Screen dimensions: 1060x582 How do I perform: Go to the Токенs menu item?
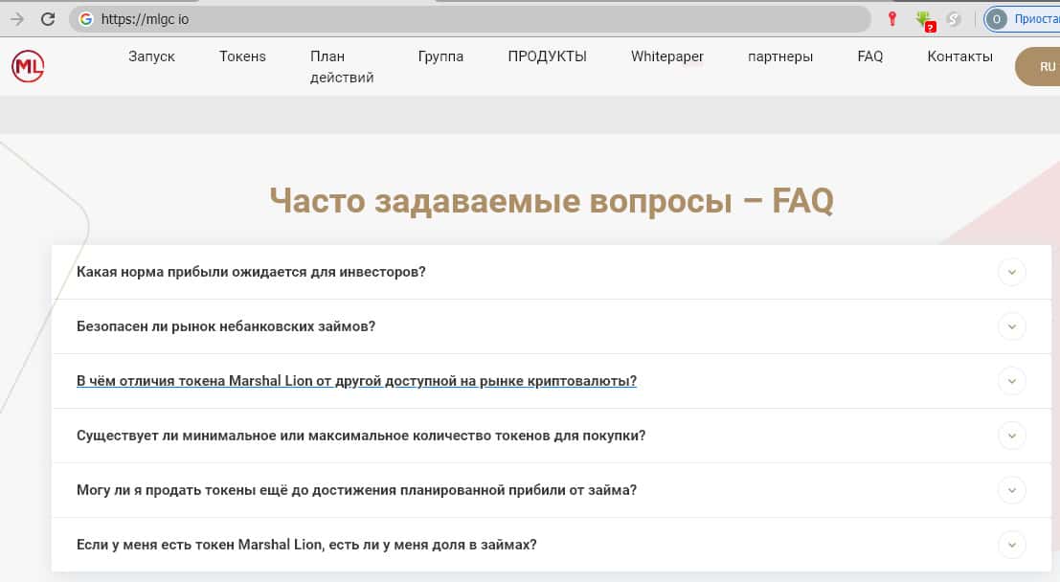pyautogui.click(x=242, y=56)
